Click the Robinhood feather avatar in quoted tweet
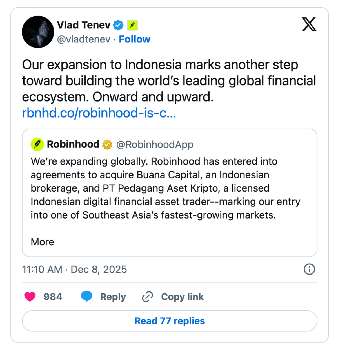Screen dimensions: 338x348 (x=37, y=144)
